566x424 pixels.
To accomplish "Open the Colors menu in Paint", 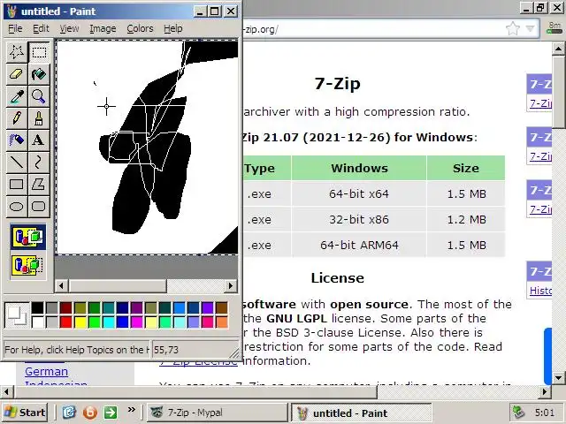I will click(140, 28).
